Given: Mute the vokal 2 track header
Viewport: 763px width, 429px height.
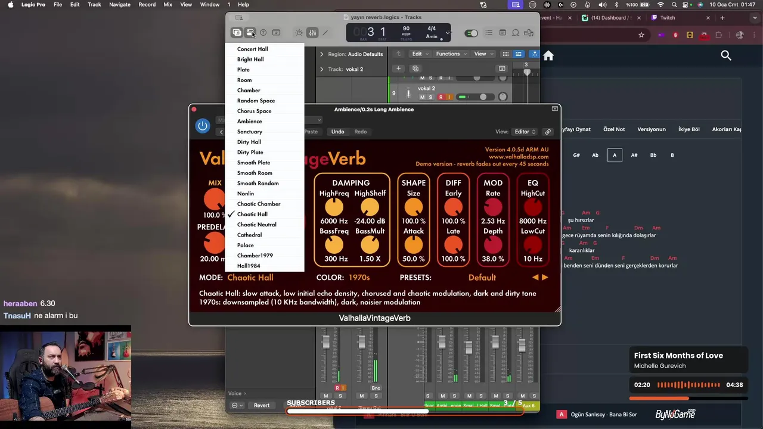Looking at the screenshot, I should pyautogui.click(x=422, y=97).
